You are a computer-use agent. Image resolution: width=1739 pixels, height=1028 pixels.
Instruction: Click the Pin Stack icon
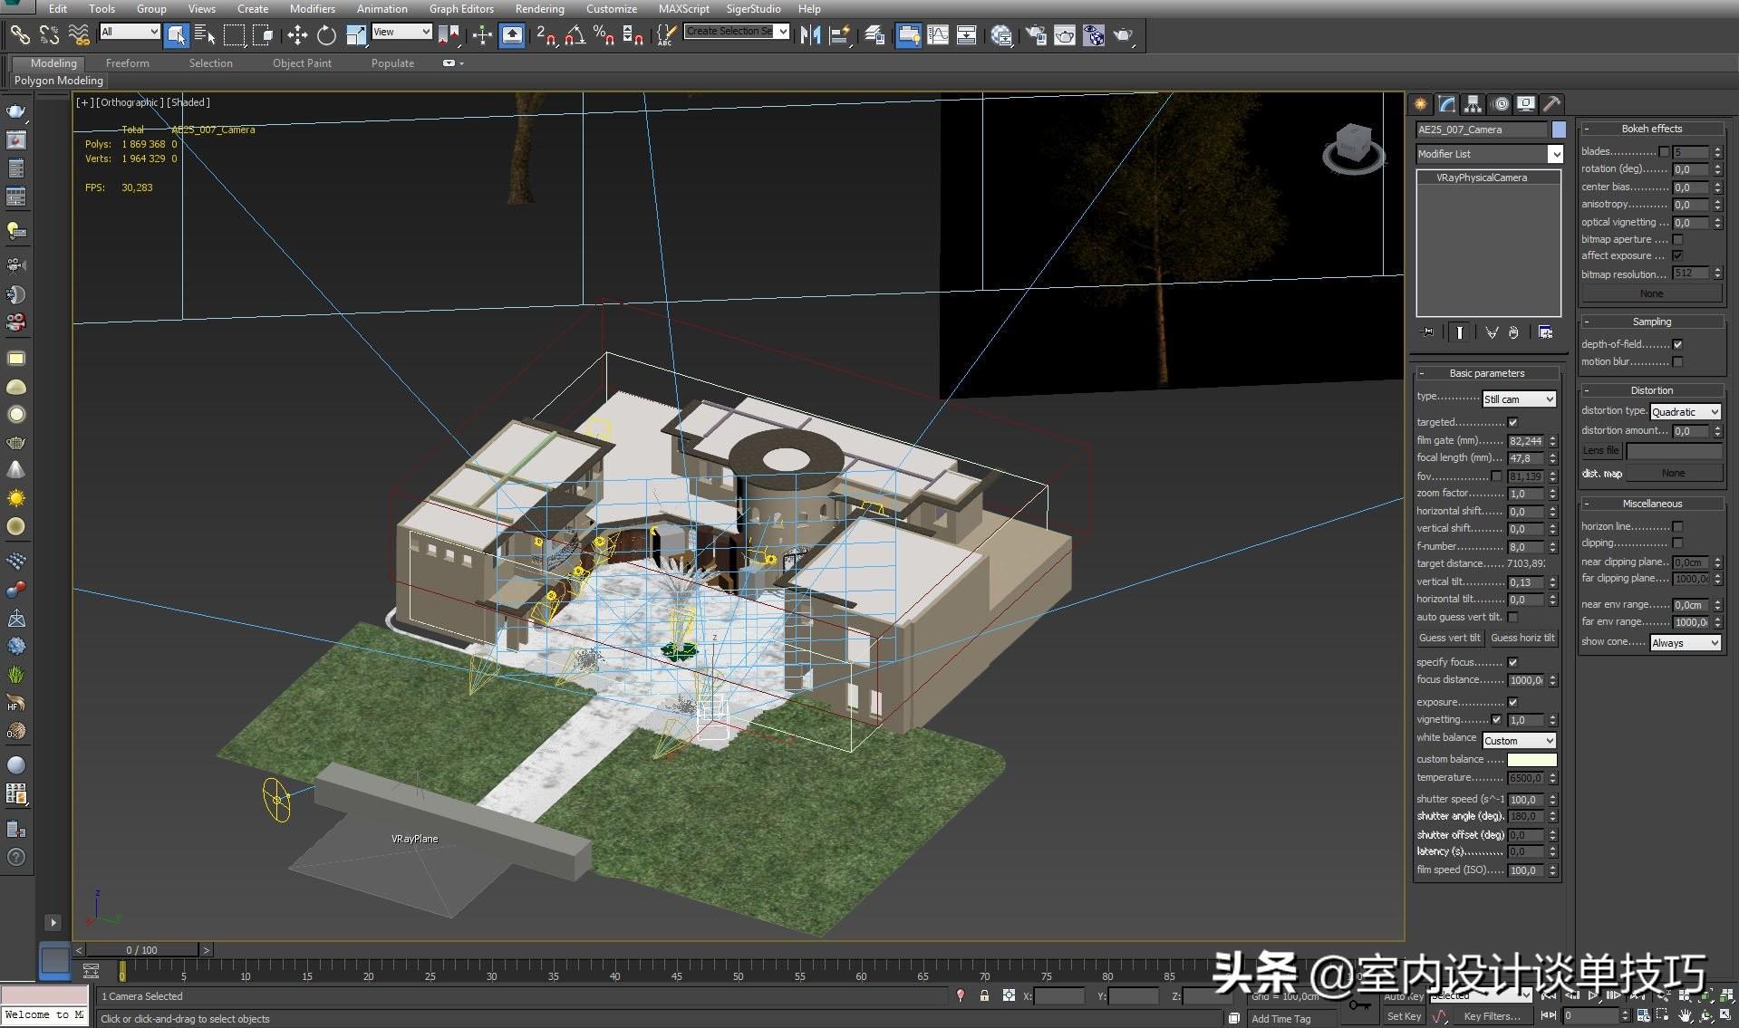1428,332
